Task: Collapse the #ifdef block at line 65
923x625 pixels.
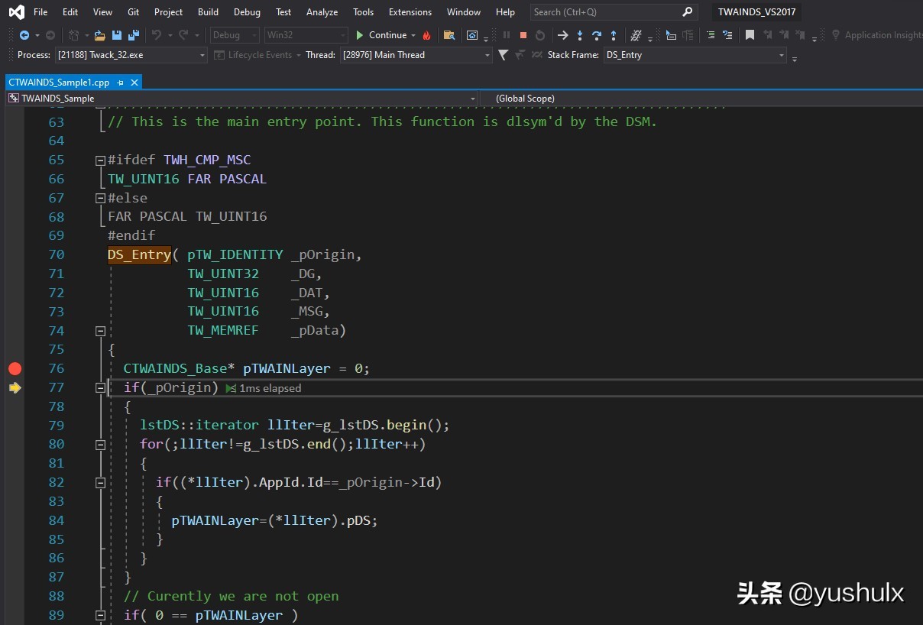Action: (100, 160)
